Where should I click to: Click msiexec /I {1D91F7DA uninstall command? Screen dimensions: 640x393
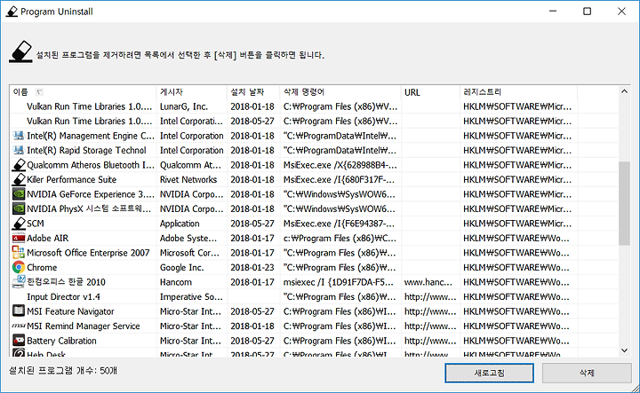(x=339, y=282)
